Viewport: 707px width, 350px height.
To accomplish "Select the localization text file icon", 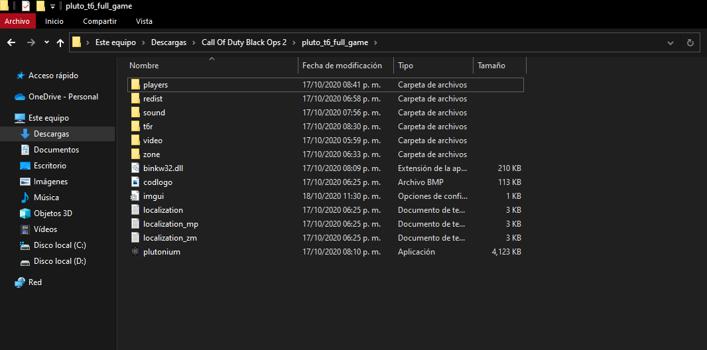I will point(135,210).
